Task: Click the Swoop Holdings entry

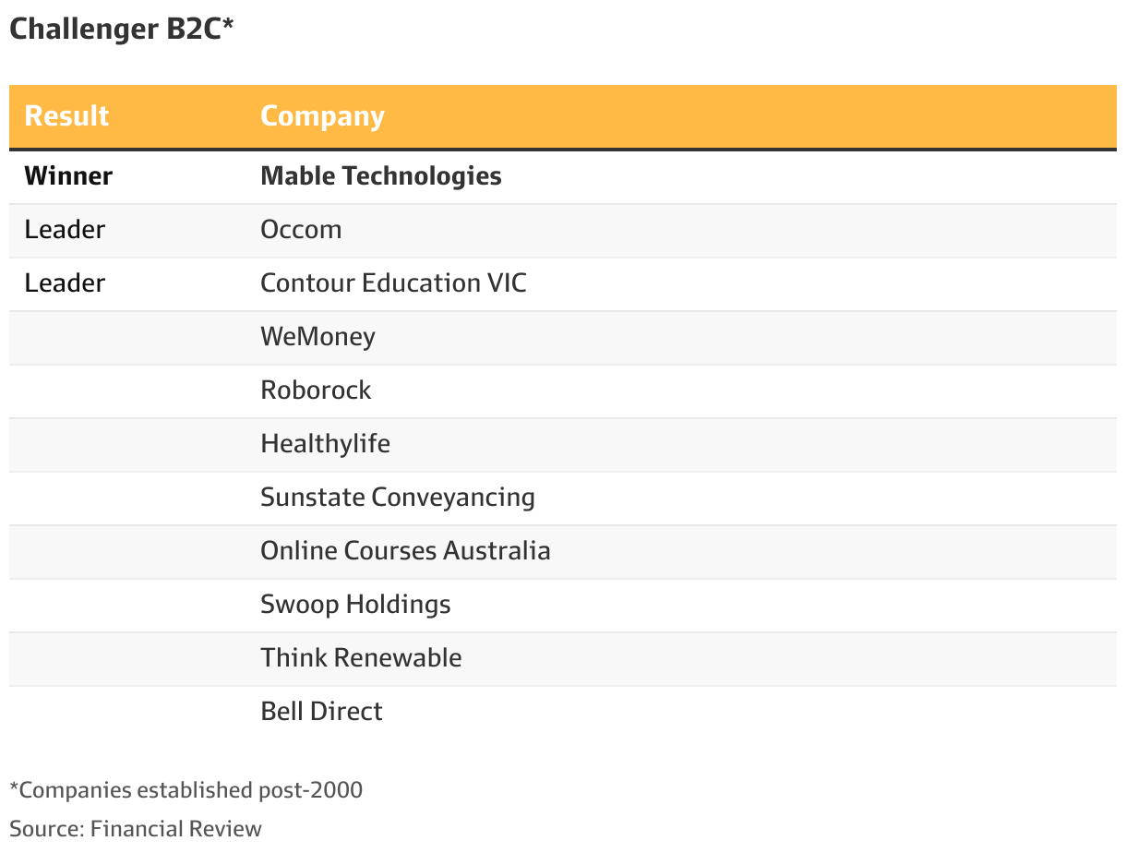Action: tap(355, 605)
